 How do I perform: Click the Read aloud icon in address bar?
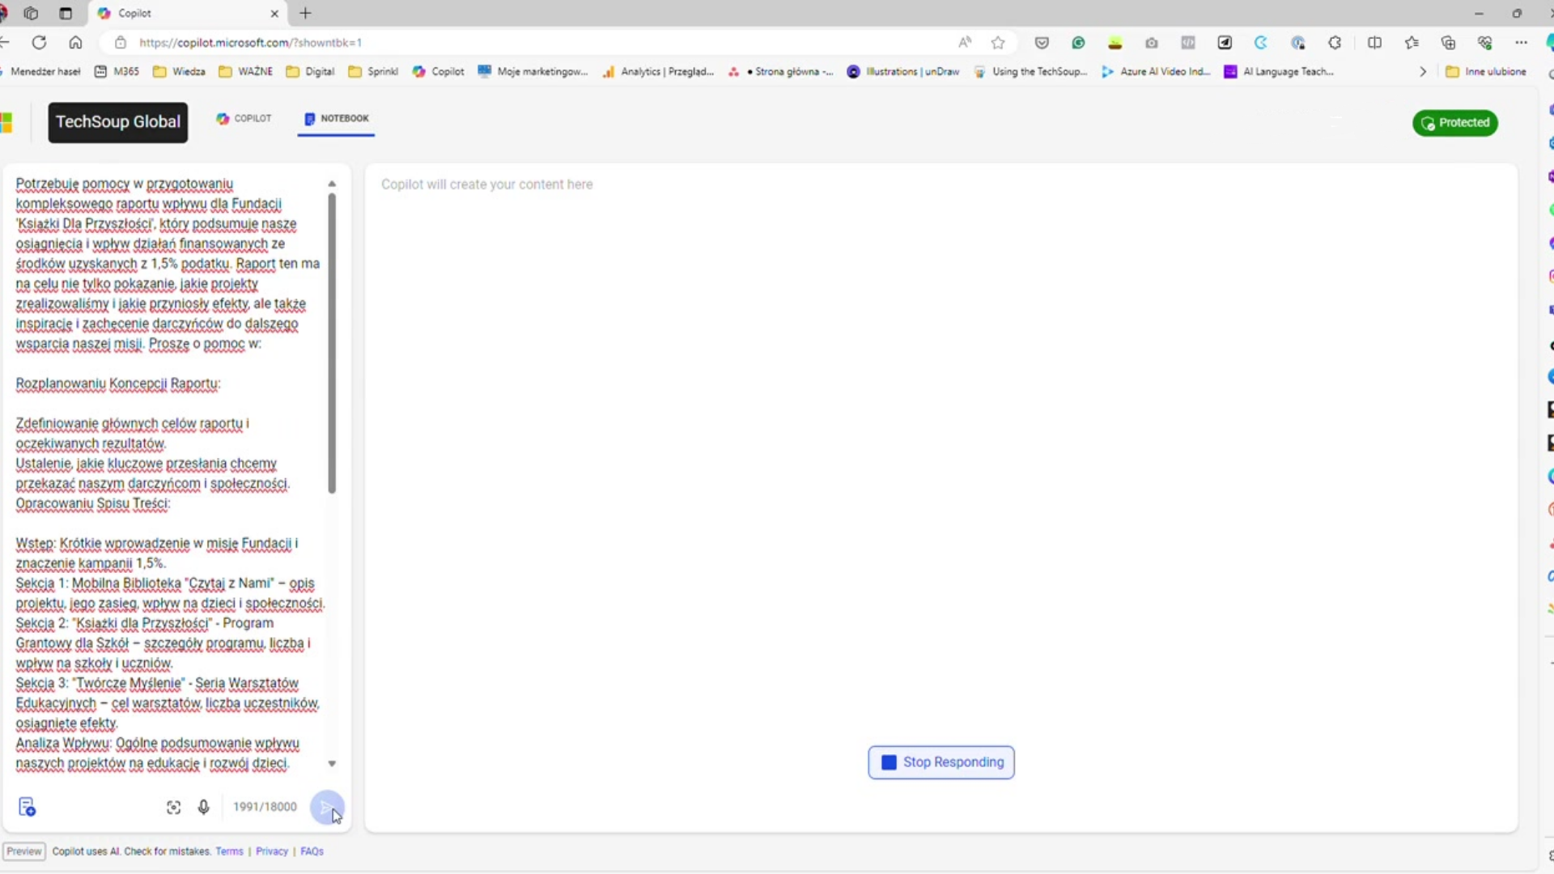click(x=964, y=43)
